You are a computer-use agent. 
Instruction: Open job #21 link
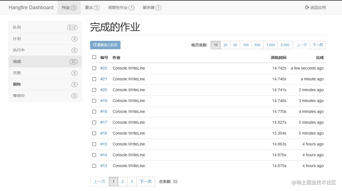tap(104, 79)
